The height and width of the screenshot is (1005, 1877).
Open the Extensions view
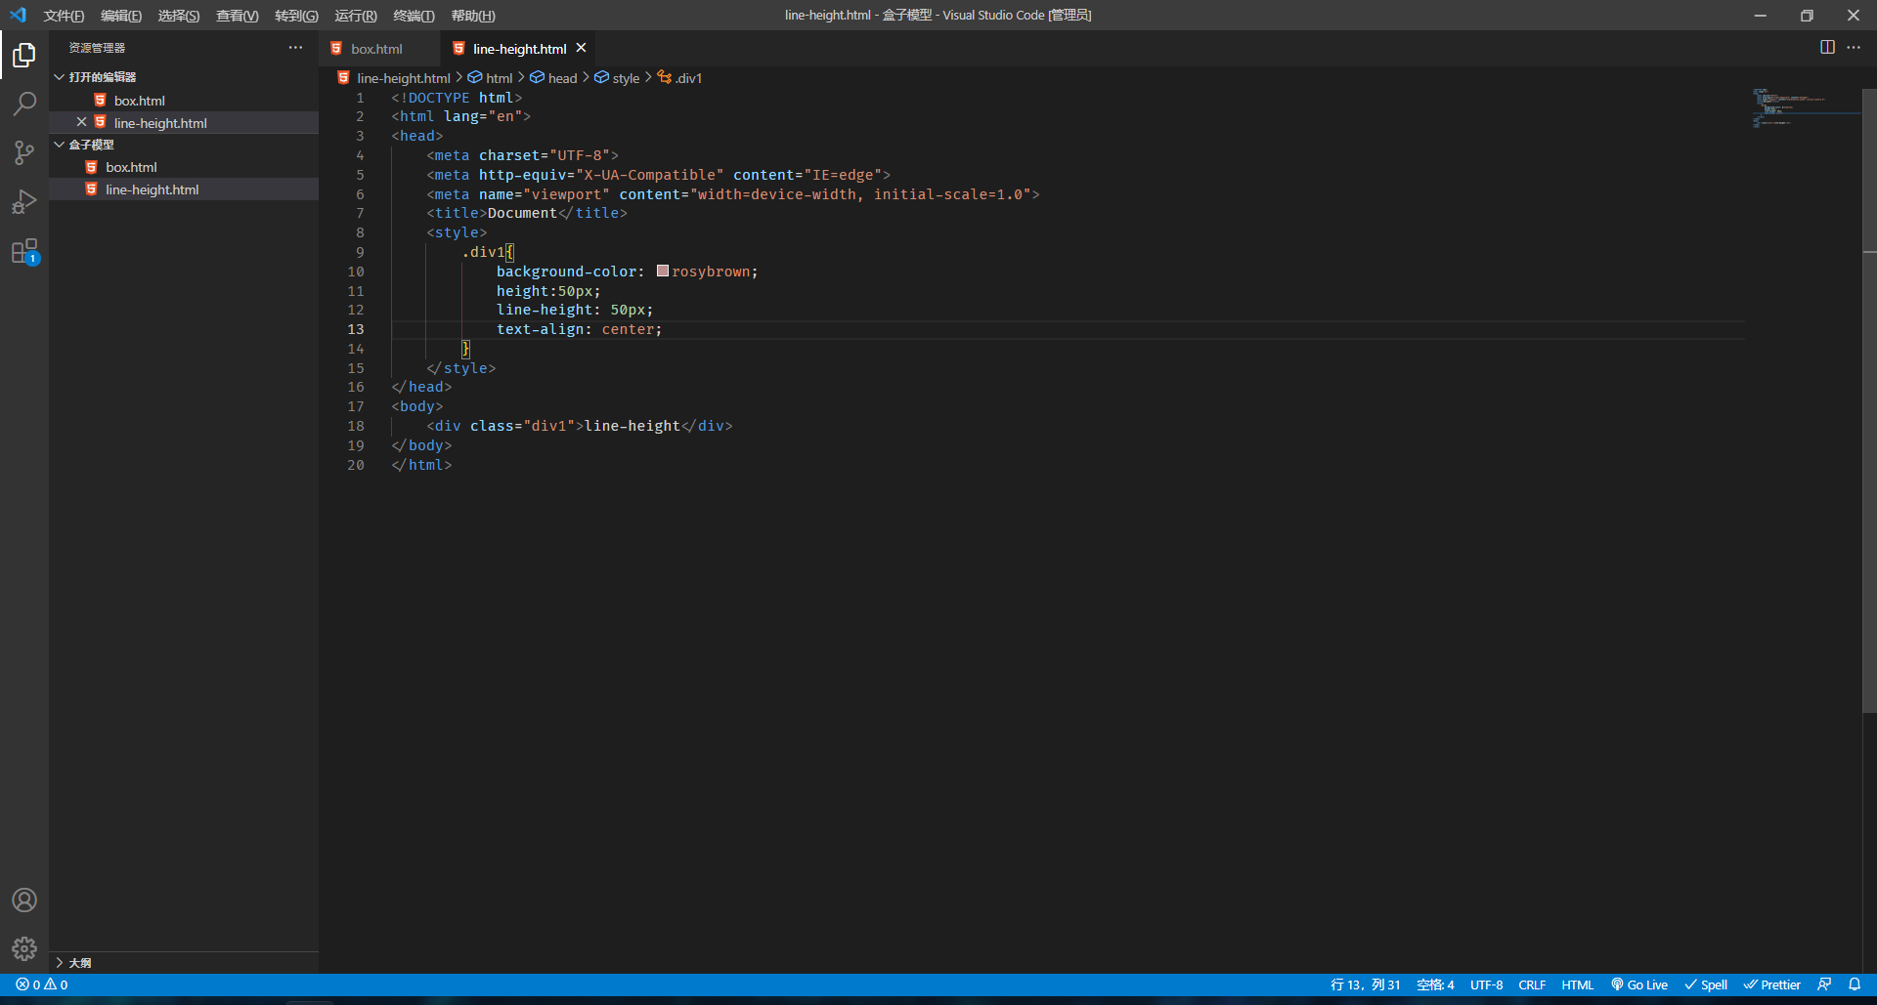click(24, 251)
